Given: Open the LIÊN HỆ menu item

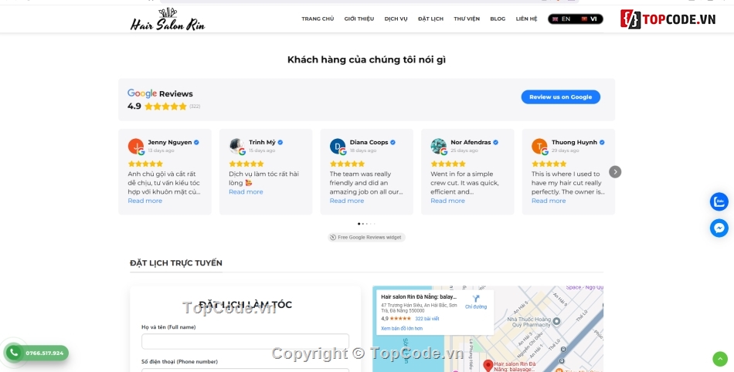Looking at the screenshot, I should (x=527, y=19).
